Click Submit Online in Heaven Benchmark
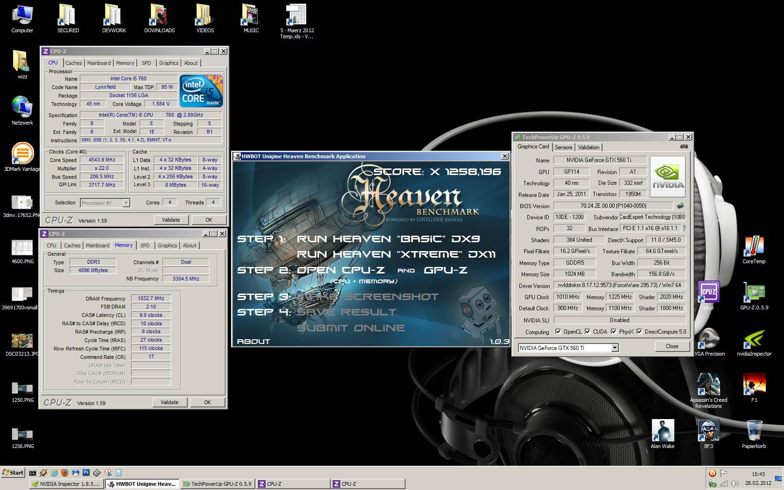The height and width of the screenshot is (490, 784). coord(351,328)
